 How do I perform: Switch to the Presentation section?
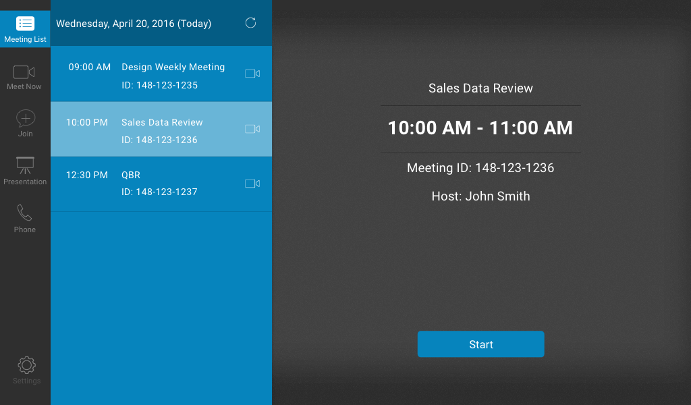point(25,171)
